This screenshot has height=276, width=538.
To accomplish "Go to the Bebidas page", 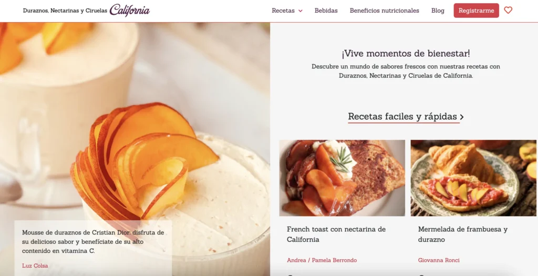I will tap(326, 11).
